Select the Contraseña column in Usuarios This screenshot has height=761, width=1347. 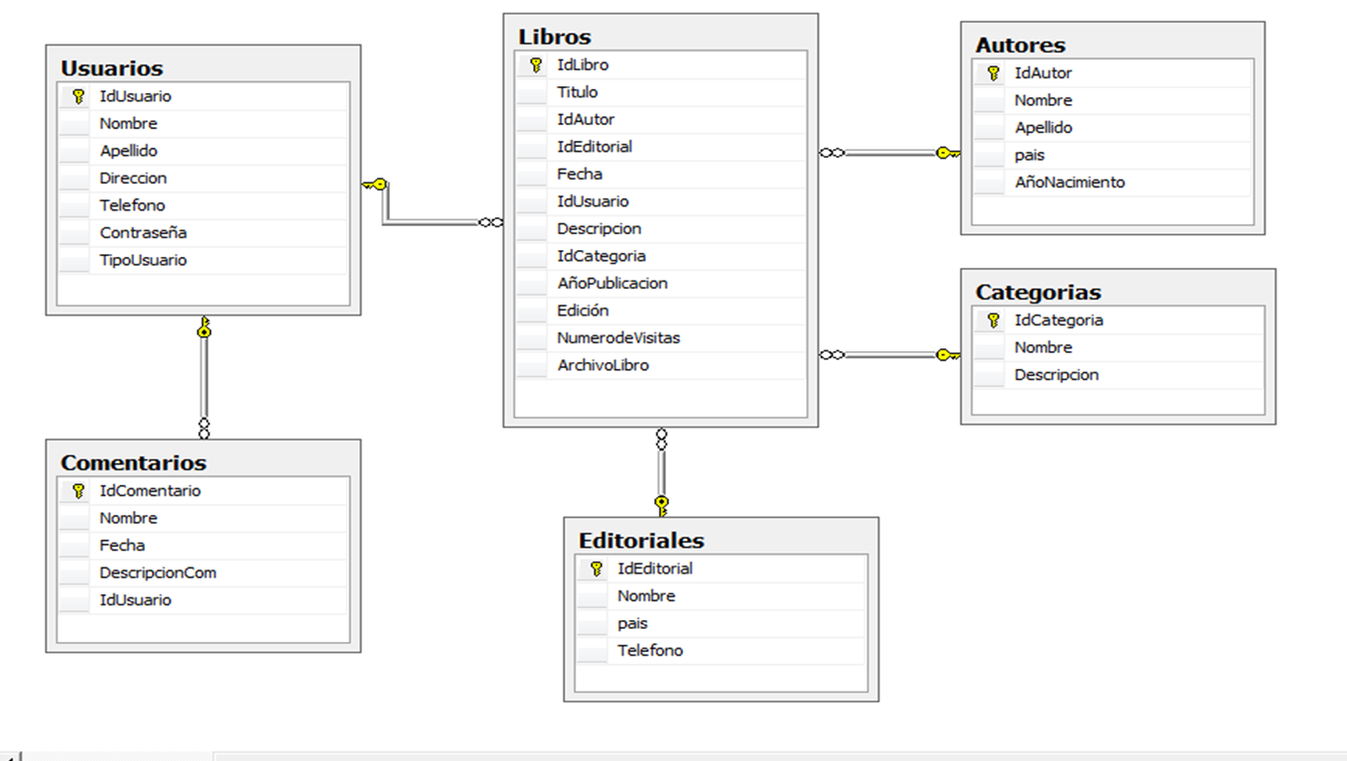[142, 232]
